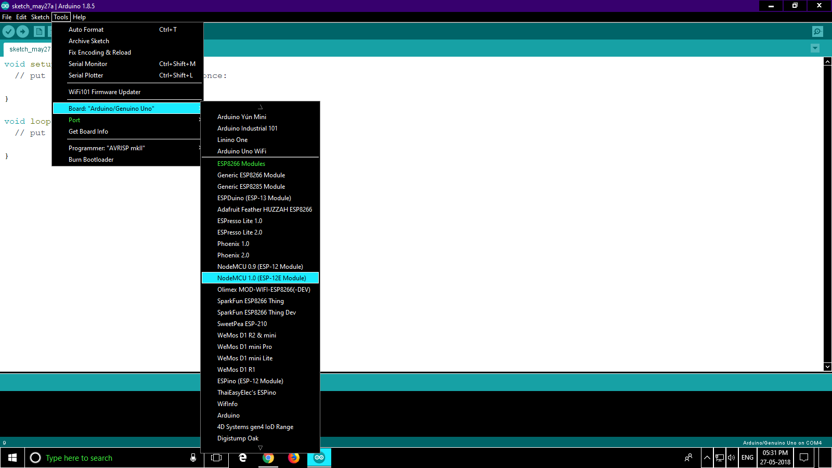Switch to the sketch_may27 tab
This screenshot has width=832, height=468.
coord(28,49)
